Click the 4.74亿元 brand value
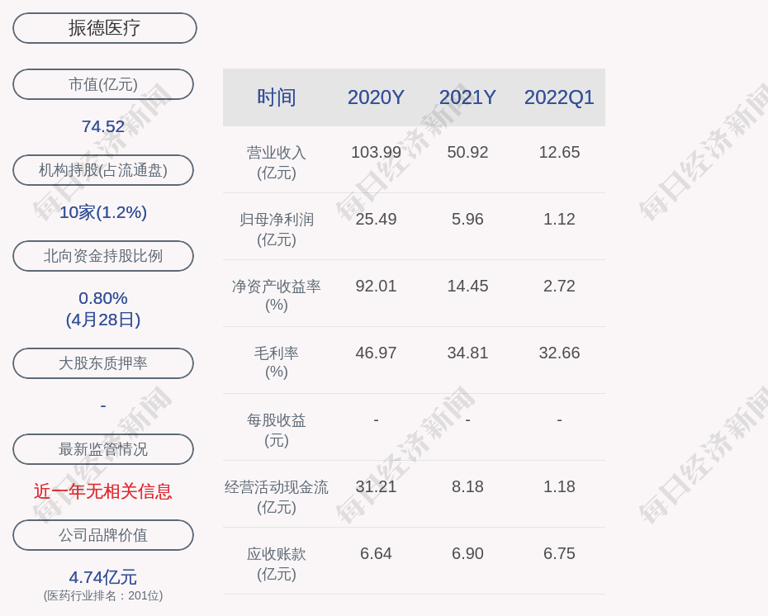The width and height of the screenshot is (768, 616). point(103,577)
